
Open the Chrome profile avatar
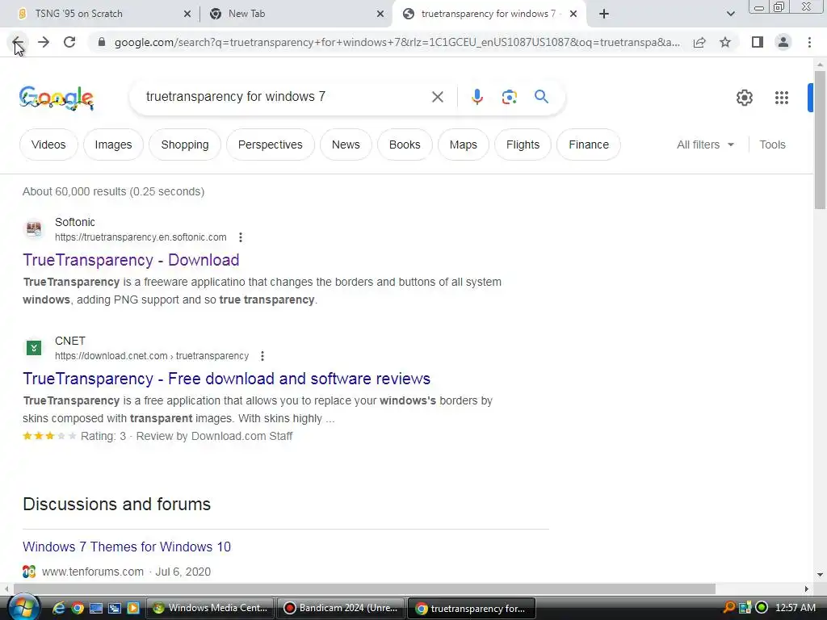point(783,42)
